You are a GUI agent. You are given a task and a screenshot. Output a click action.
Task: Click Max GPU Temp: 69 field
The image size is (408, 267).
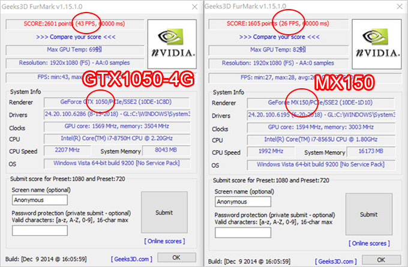point(75,50)
